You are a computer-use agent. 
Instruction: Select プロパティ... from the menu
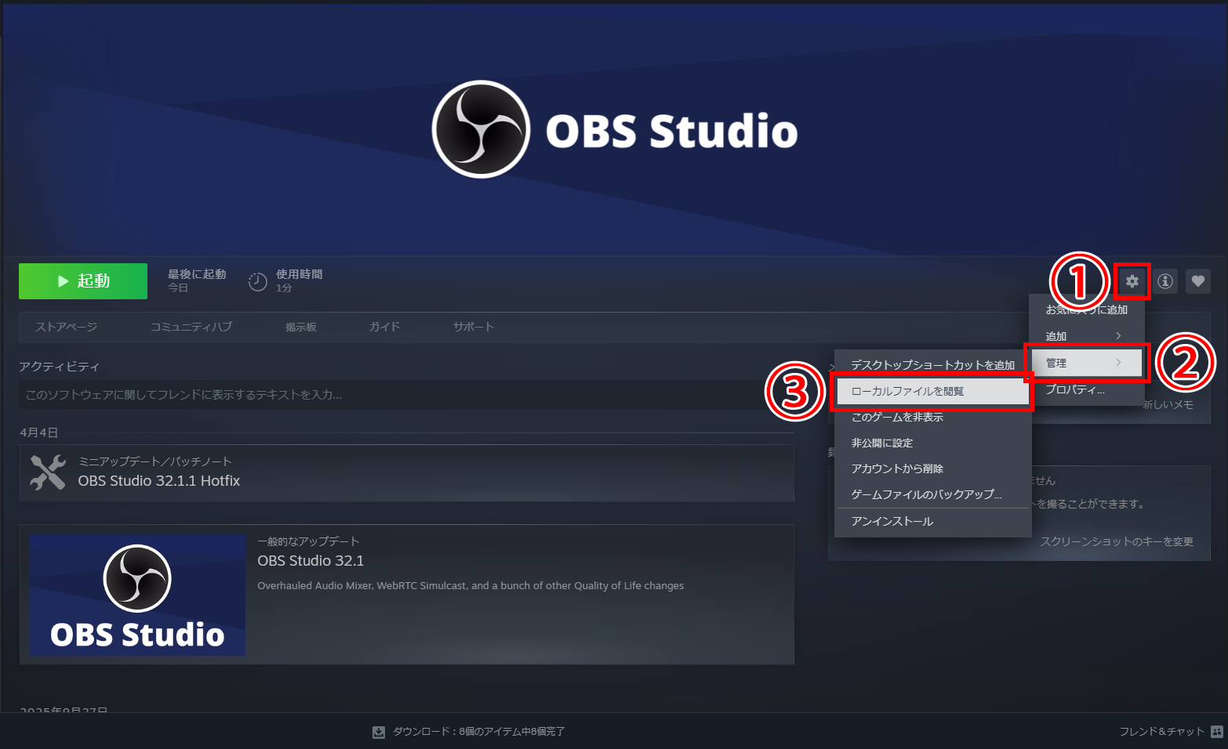[1086, 389]
